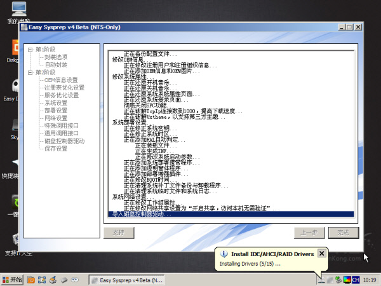Select 部署设置 in the tree
The width and height of the screenshot is (381, 286).
[56, 111]
